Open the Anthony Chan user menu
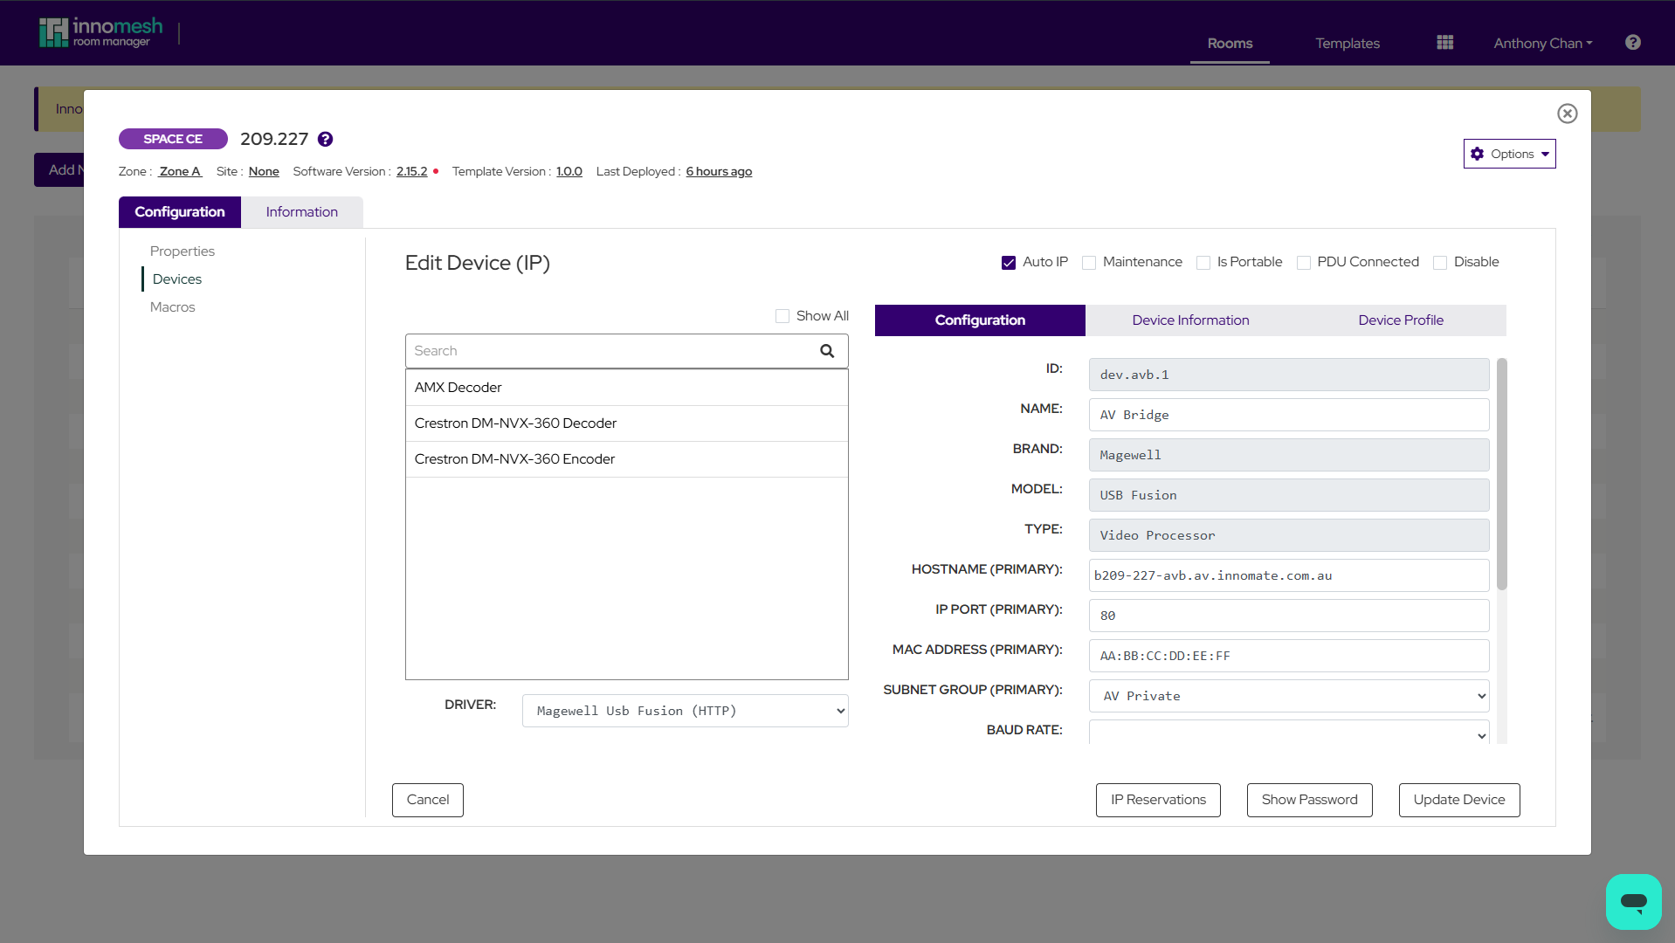 [x=1542, y=44]
